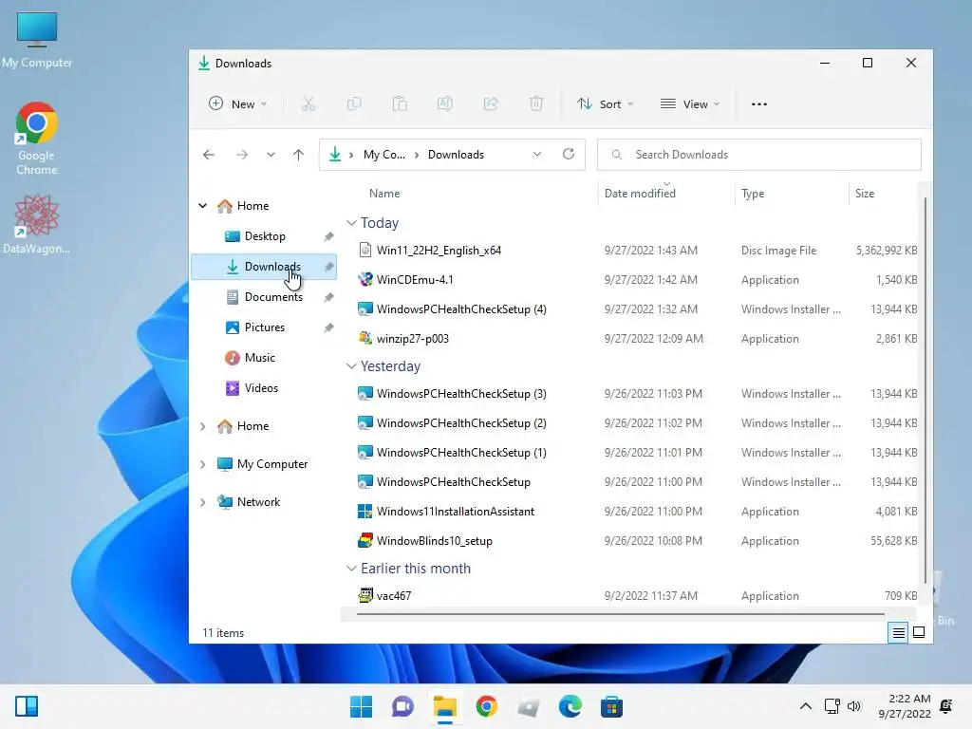Refresh the Downloads folder

pos(569,155)
